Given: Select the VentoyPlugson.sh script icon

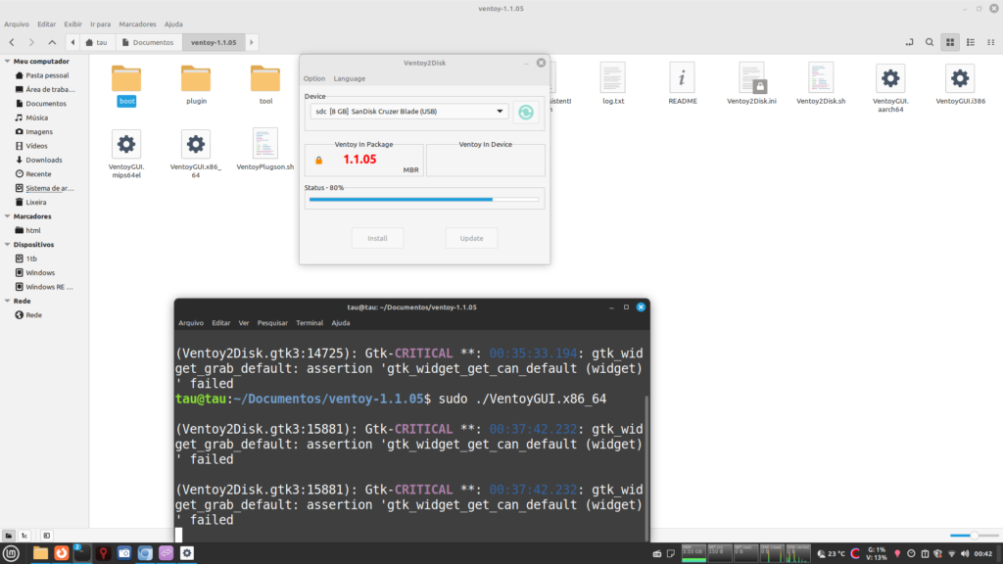Looking at the screenshot, I should point(264,145).
